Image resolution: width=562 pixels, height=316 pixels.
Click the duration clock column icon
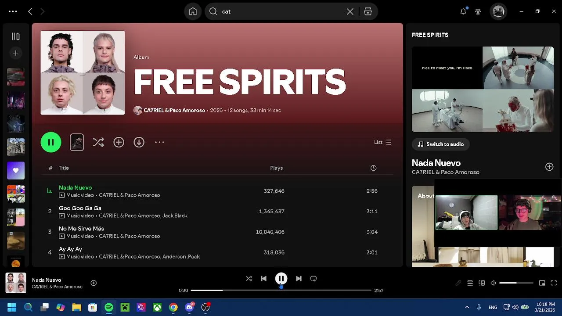[373, 168]
